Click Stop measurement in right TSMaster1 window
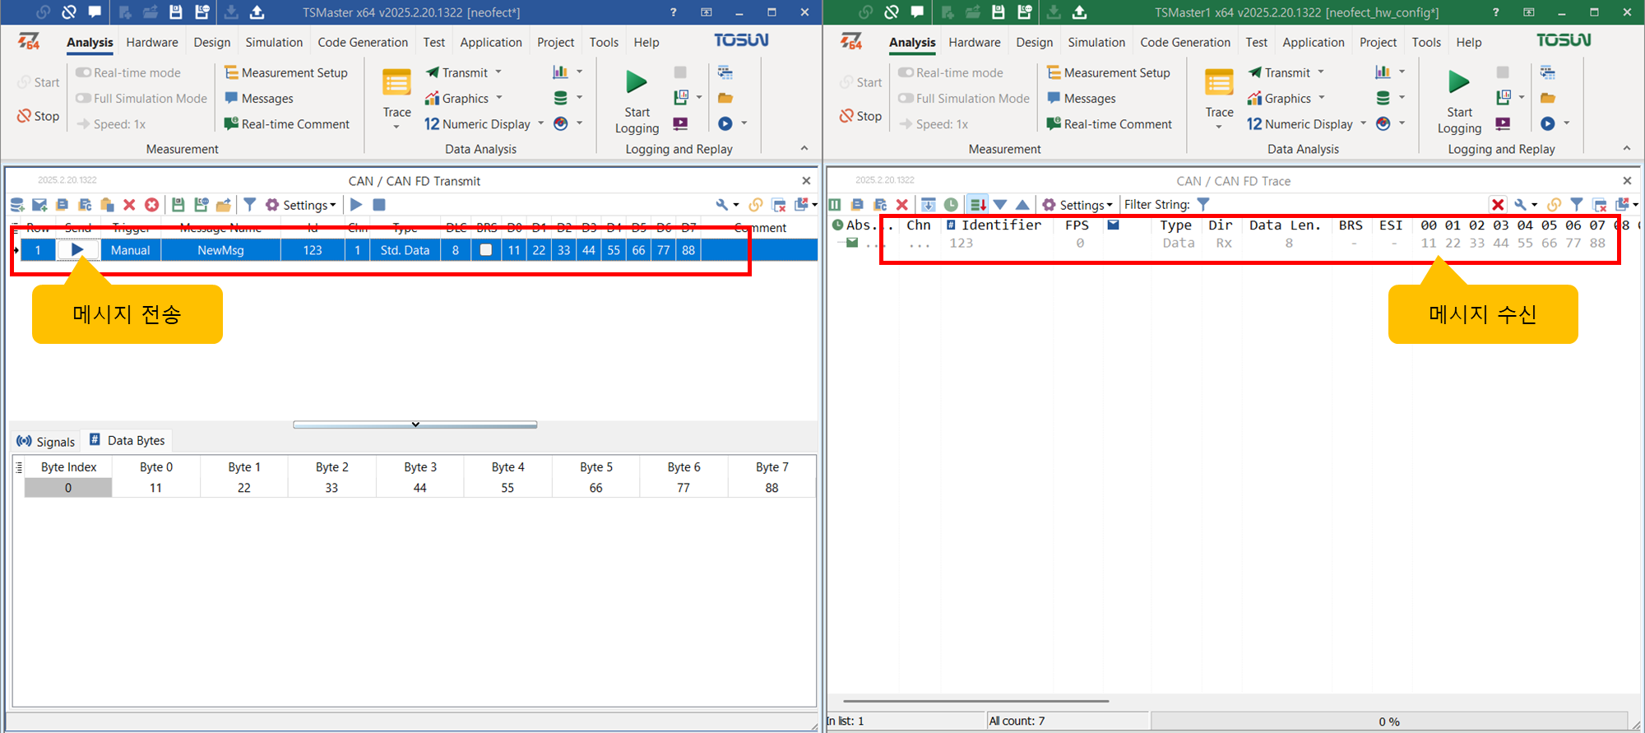The image size is (1645, 733). (x=860, y=116)
